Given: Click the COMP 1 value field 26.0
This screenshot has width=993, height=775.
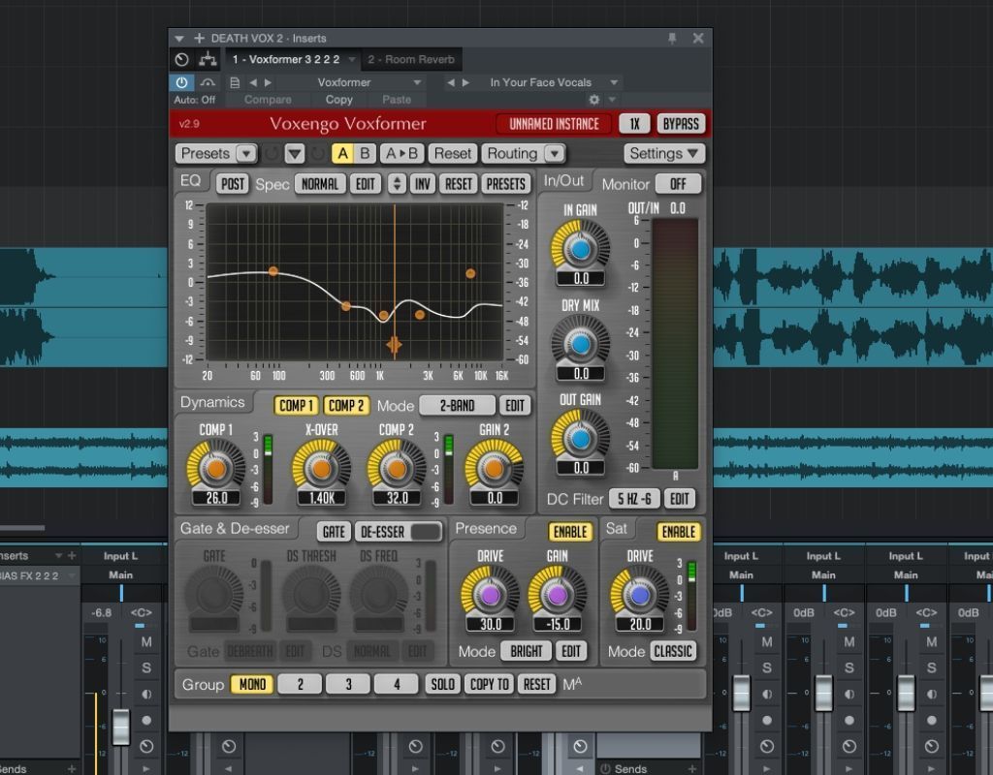Looking at the screenshot, I should pyautogui.click(x=216, y=498).
